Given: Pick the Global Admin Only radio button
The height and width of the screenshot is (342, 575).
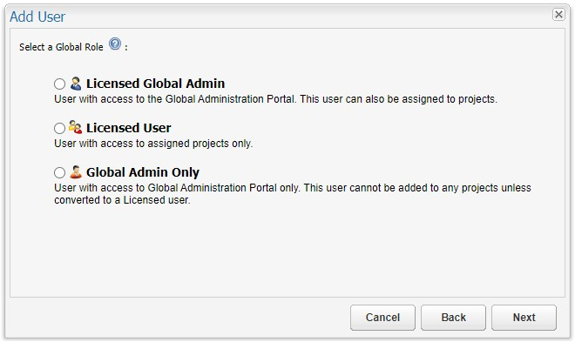Looking at the screenshot, I should tap(59, 172).
